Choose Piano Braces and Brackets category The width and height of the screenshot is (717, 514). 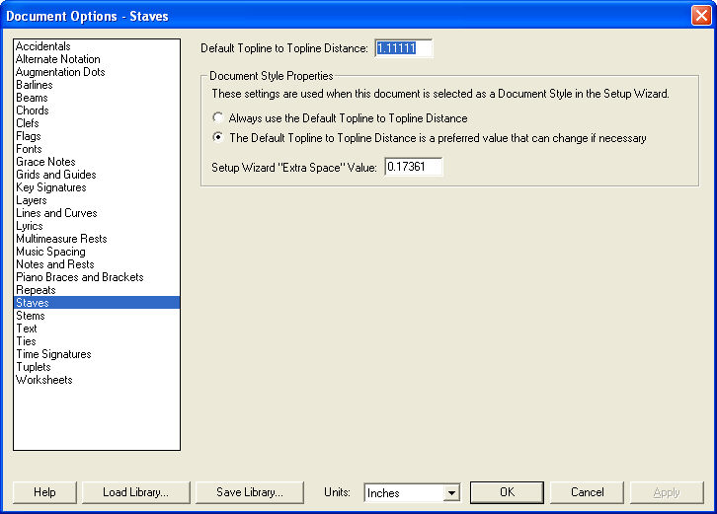point(79,277)
